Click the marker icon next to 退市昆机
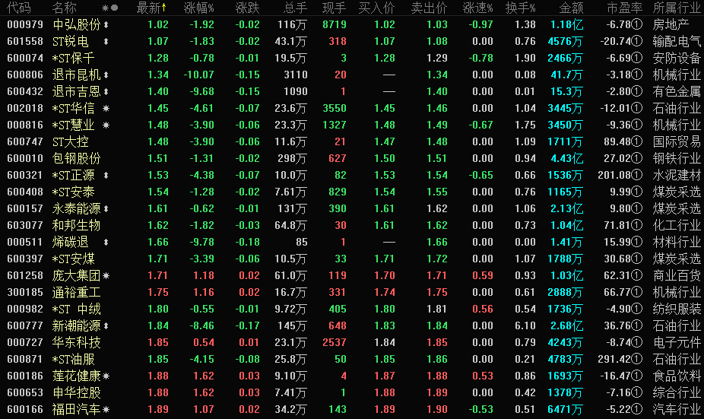The width and height of the screenshot is (704, 419). point(106,75)
